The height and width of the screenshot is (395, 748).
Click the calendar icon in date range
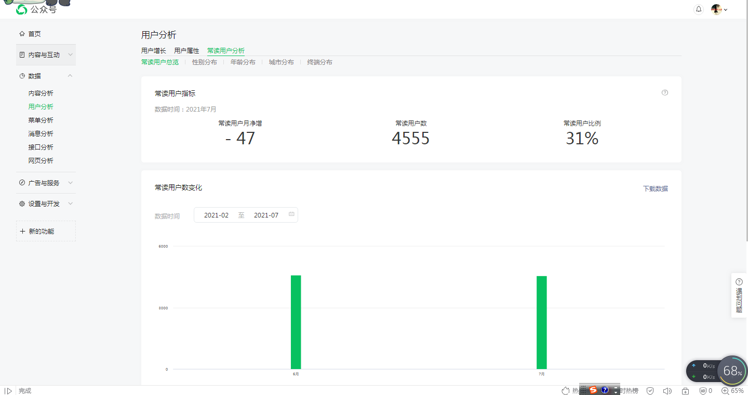coord(291,214)
